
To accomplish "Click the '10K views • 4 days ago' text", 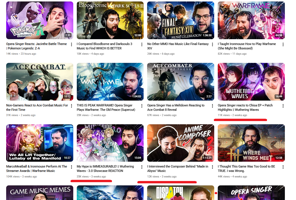I will point(91,54).
